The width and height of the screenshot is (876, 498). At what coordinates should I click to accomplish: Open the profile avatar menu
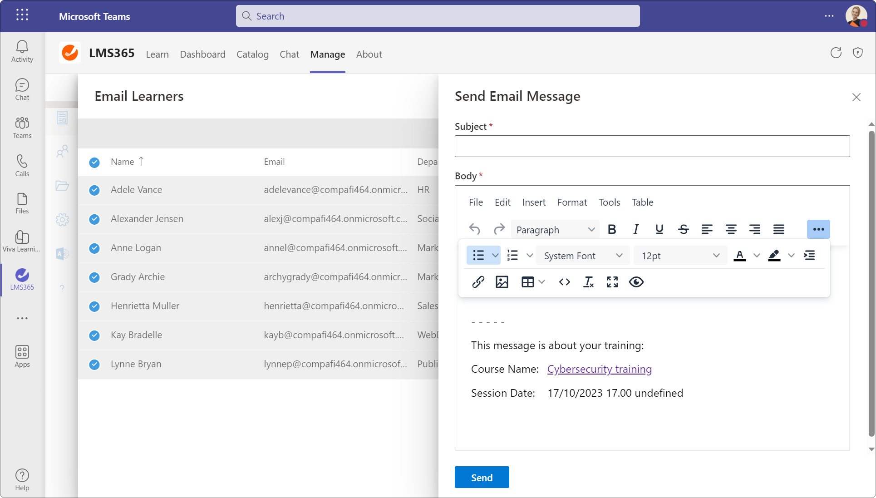pos(856,16)
